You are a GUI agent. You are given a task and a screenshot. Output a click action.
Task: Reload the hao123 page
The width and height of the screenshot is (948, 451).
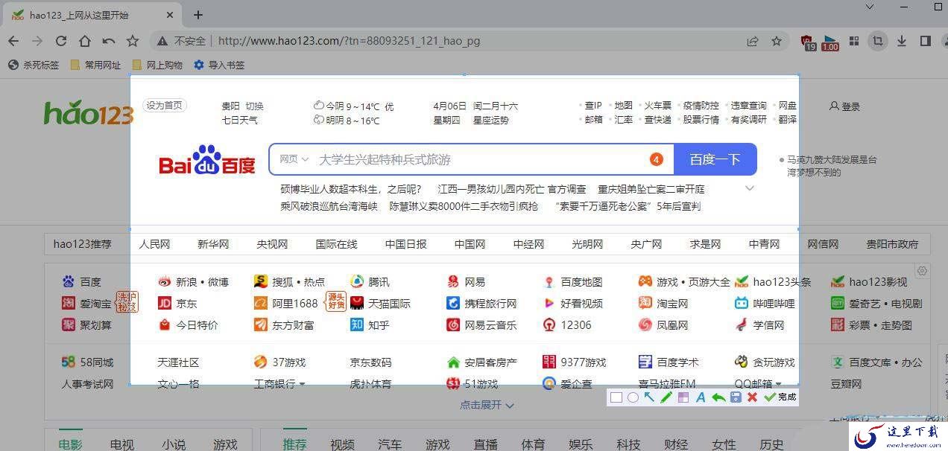point(61,41)
